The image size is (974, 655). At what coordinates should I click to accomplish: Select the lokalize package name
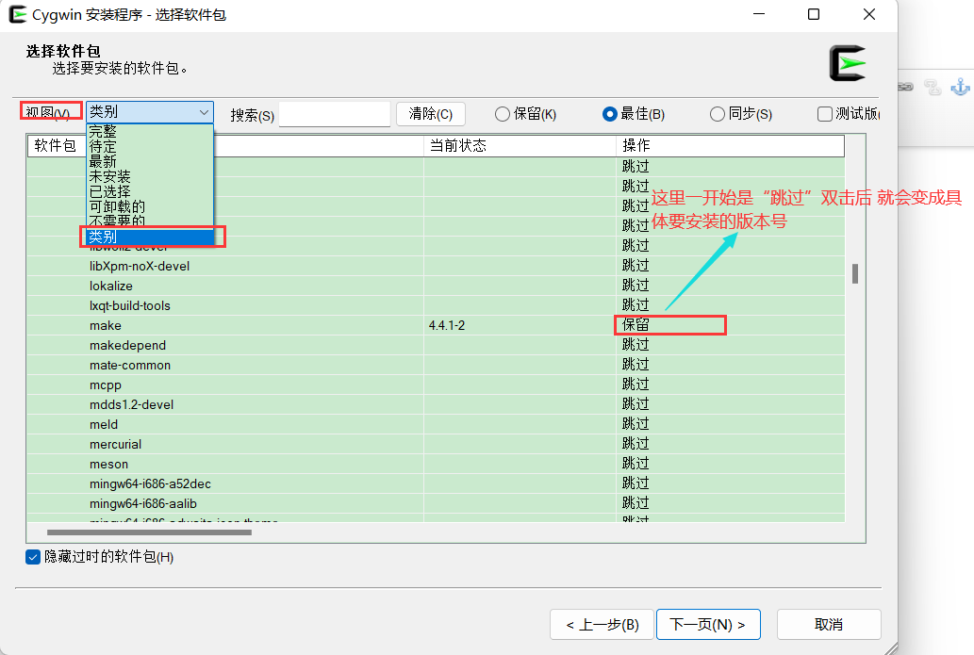111,287
